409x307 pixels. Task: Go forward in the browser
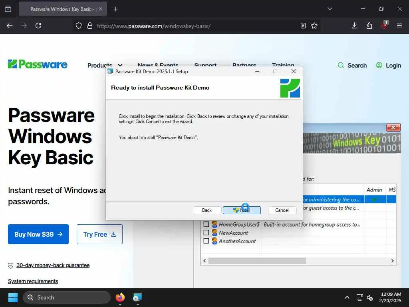pos(24,26)
